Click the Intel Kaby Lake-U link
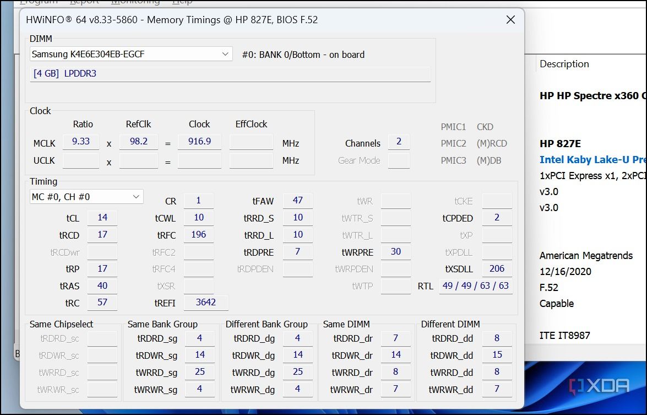 pyautogui.click(x=593, y=160)
